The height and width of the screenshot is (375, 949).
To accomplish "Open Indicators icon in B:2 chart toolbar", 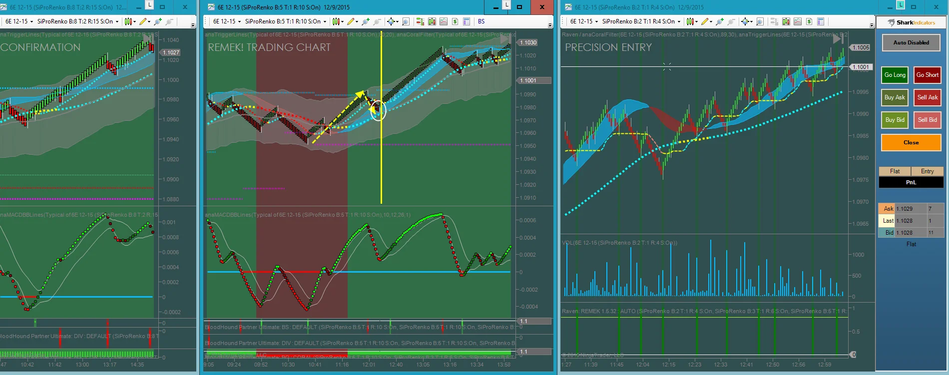I will 797,21.
